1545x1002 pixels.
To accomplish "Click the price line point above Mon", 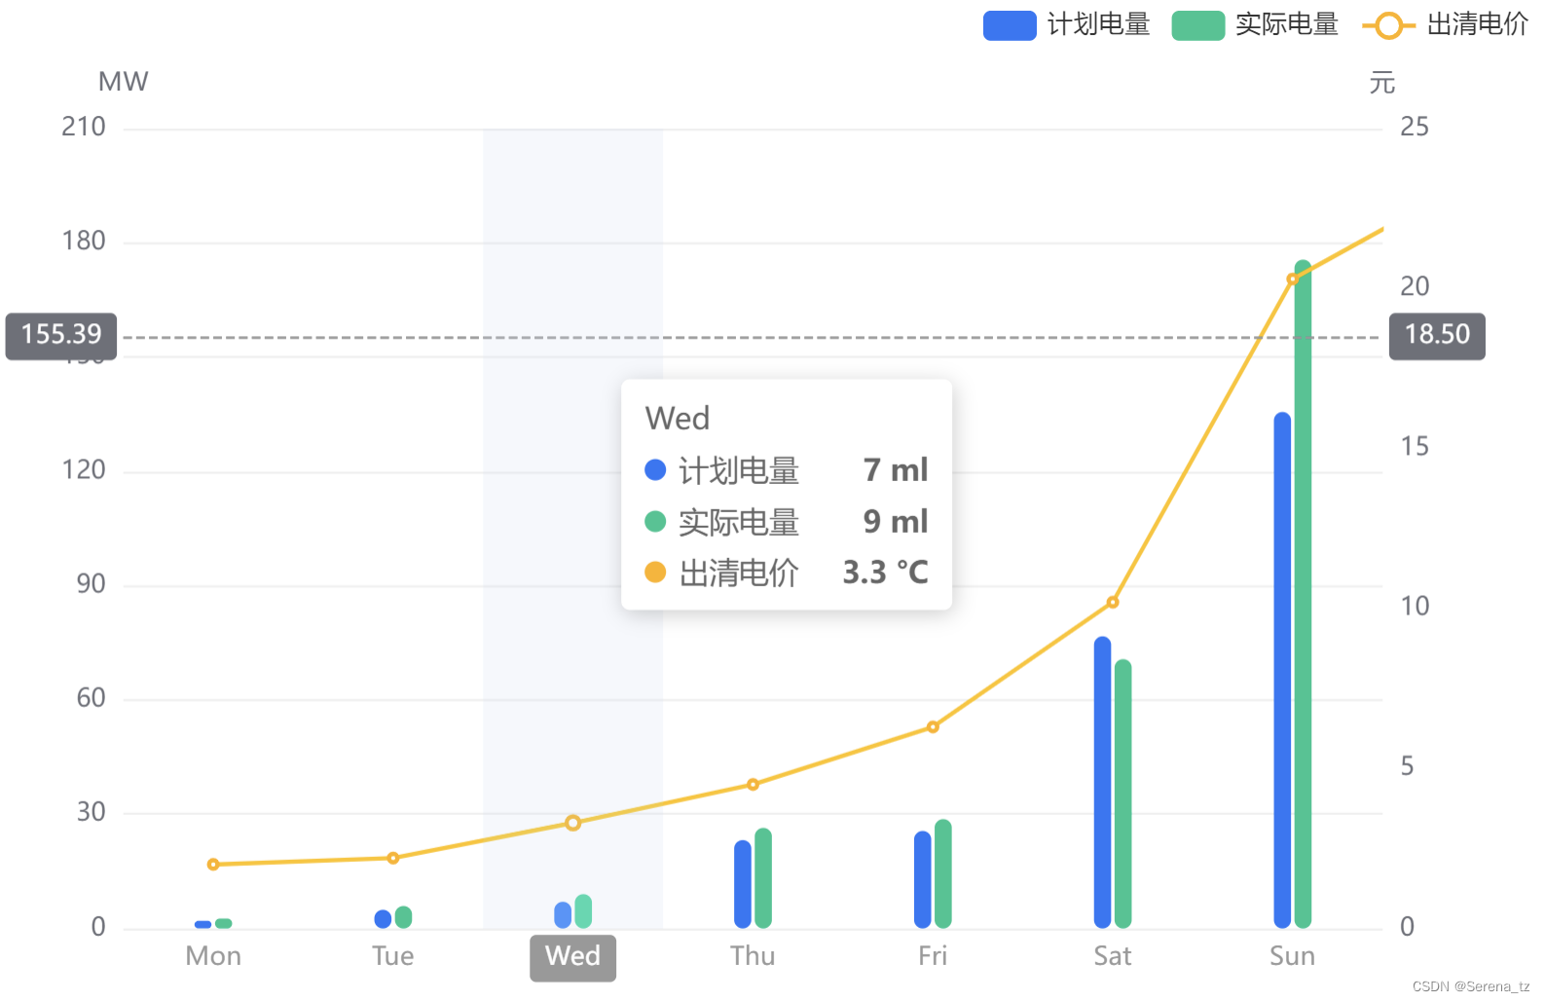I will 213,864.
